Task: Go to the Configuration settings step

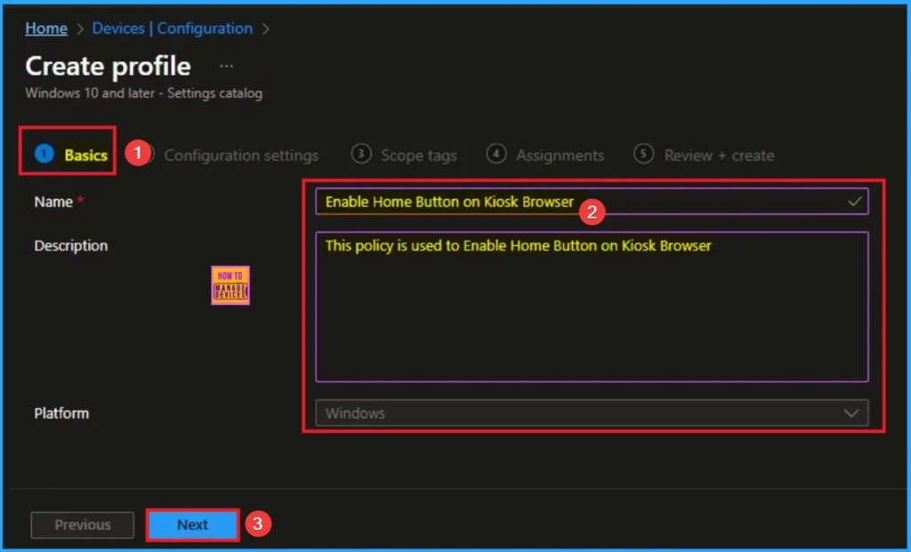Action: [240, 156]
